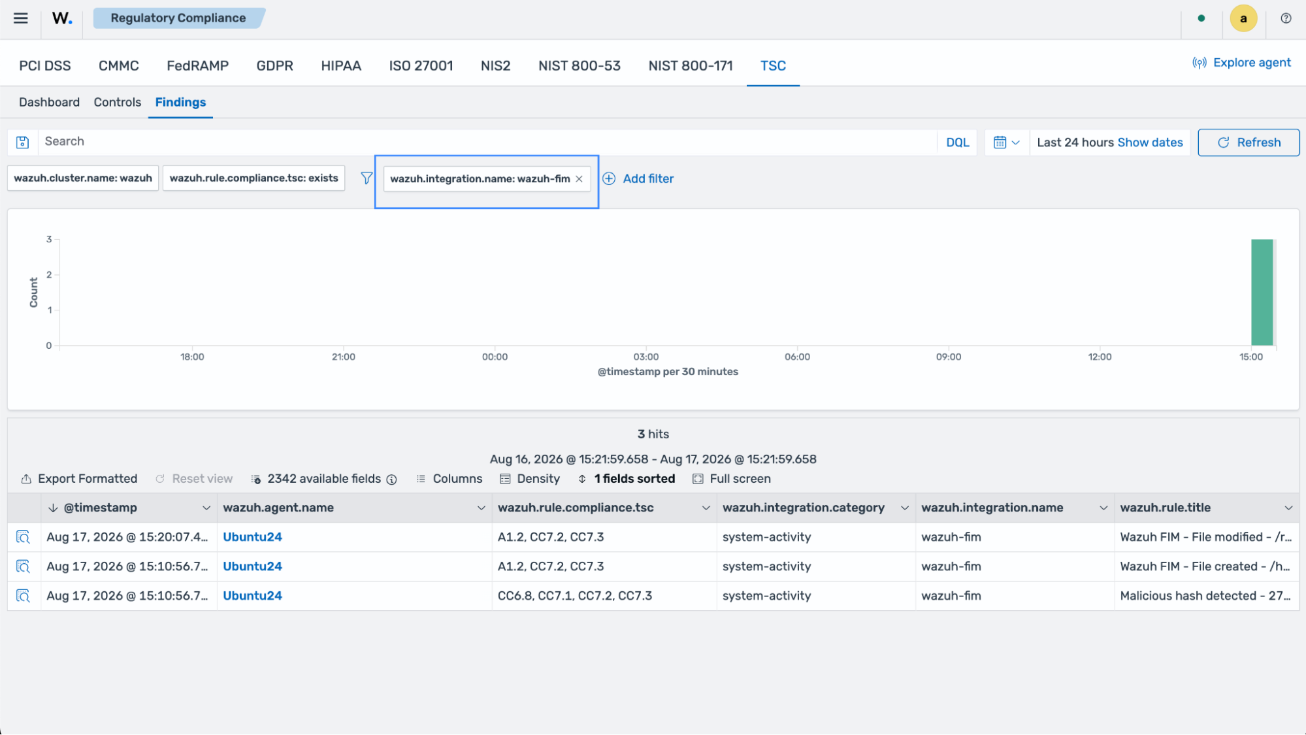Click the Regulatory Compliance breadcrumb
Image resolution: width=1306 pixels, height=735 pixels.
coord(178,18)
